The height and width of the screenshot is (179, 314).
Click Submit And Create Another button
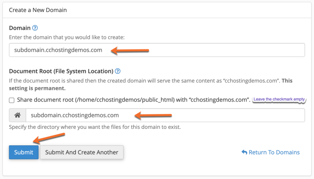(82, 153)
